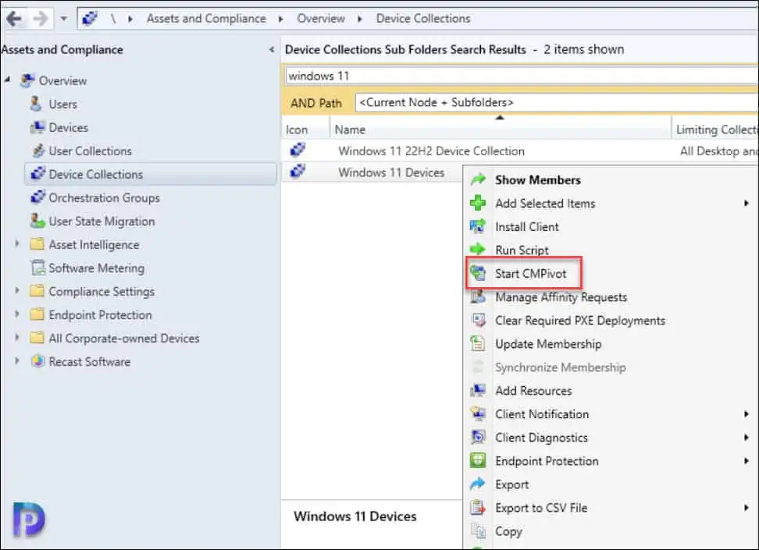The image size is (759, 550).
Task: Click the Client Notification menu icon
Action: coord(478,413)
